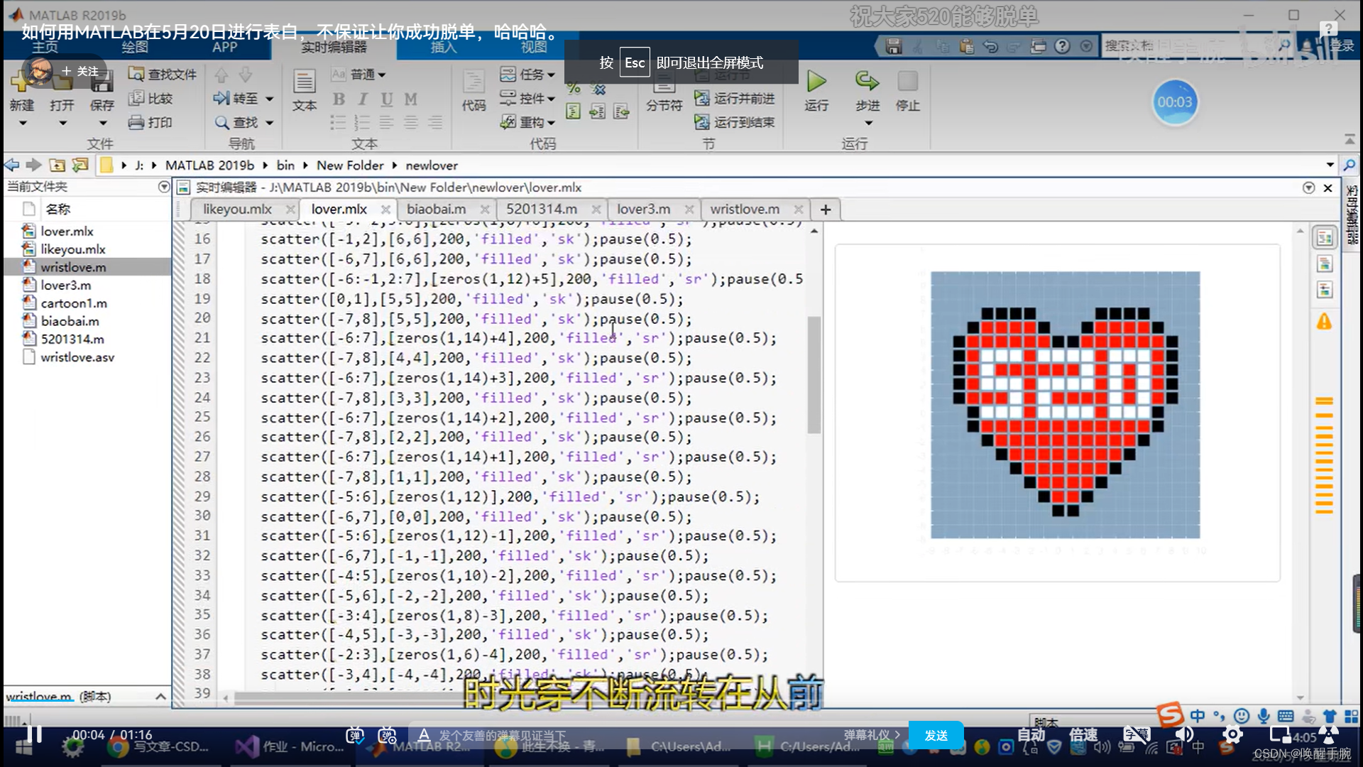The width and height of the screenshot is (1363, 767).
Task: Switch to the biaobai.m tab
Action: (436, 209)
